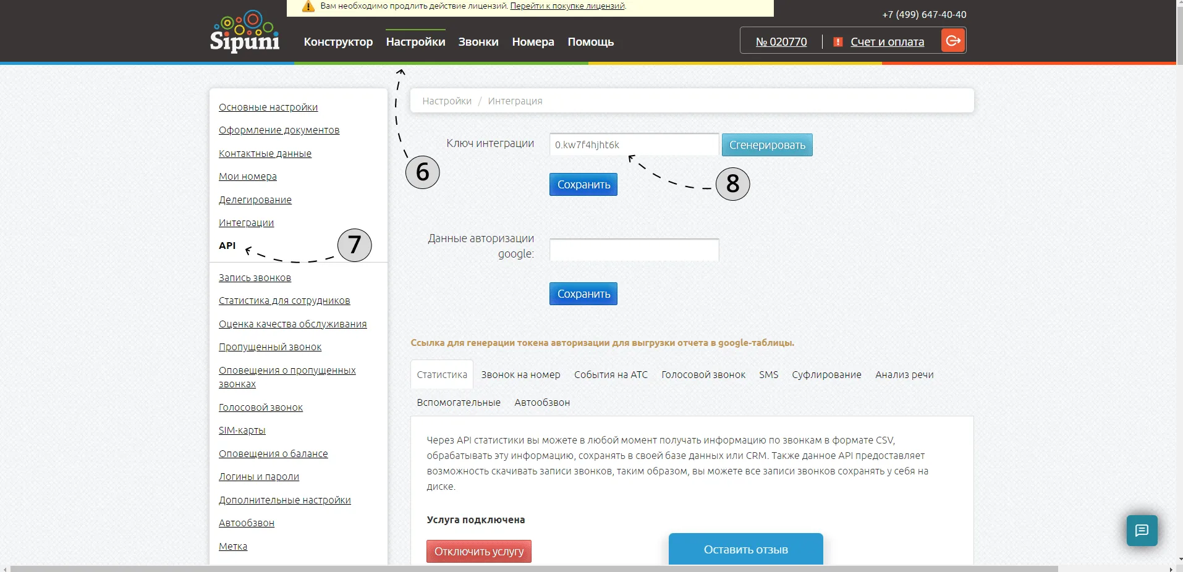Open Статистика для сотрудников settings
The image size is (1183, 572).
coord(284,301)
